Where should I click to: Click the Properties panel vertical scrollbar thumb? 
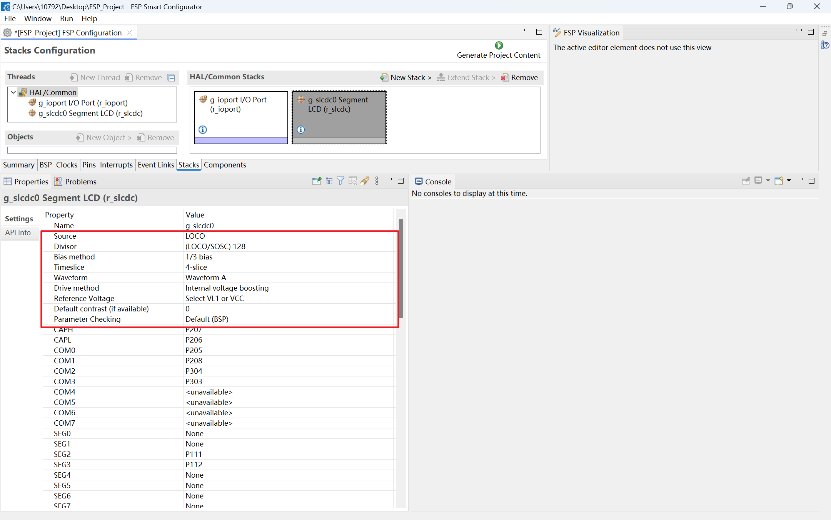(x=401, y=268)
